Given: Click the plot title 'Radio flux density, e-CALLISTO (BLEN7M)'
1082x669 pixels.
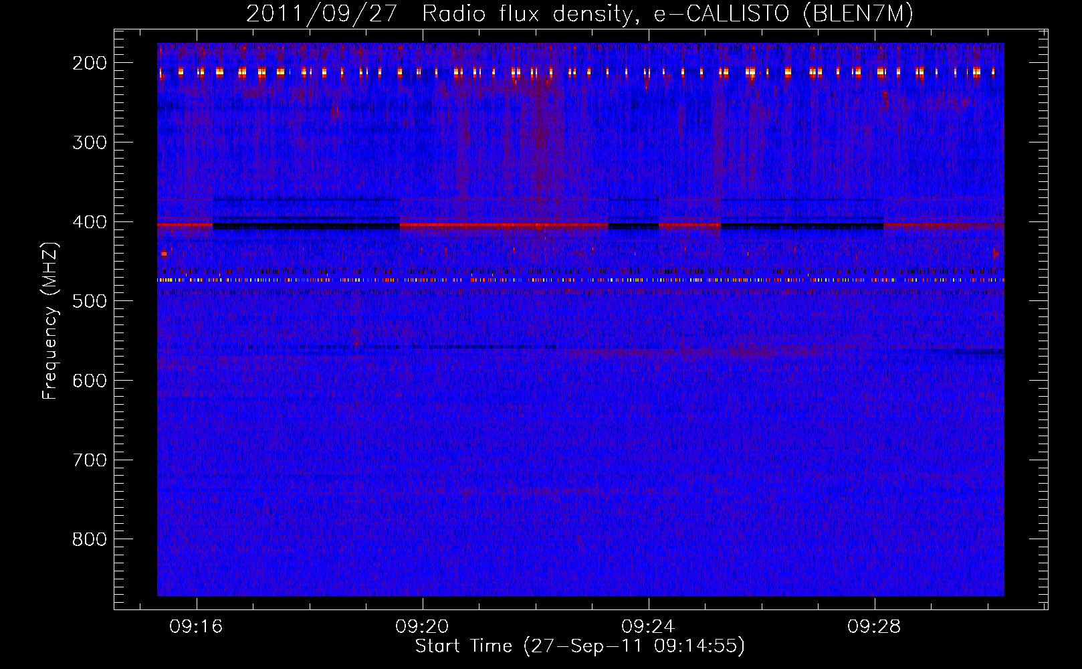Looking at the screenshot, I should [667, 14].
